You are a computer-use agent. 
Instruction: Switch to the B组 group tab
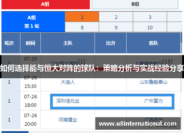tap(135, 4)
